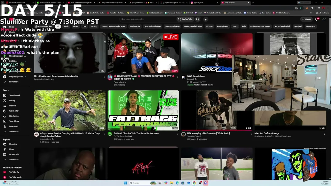Select the Beats filter chip
Viewport: 331px width, 186px height.
pos(235,26)
